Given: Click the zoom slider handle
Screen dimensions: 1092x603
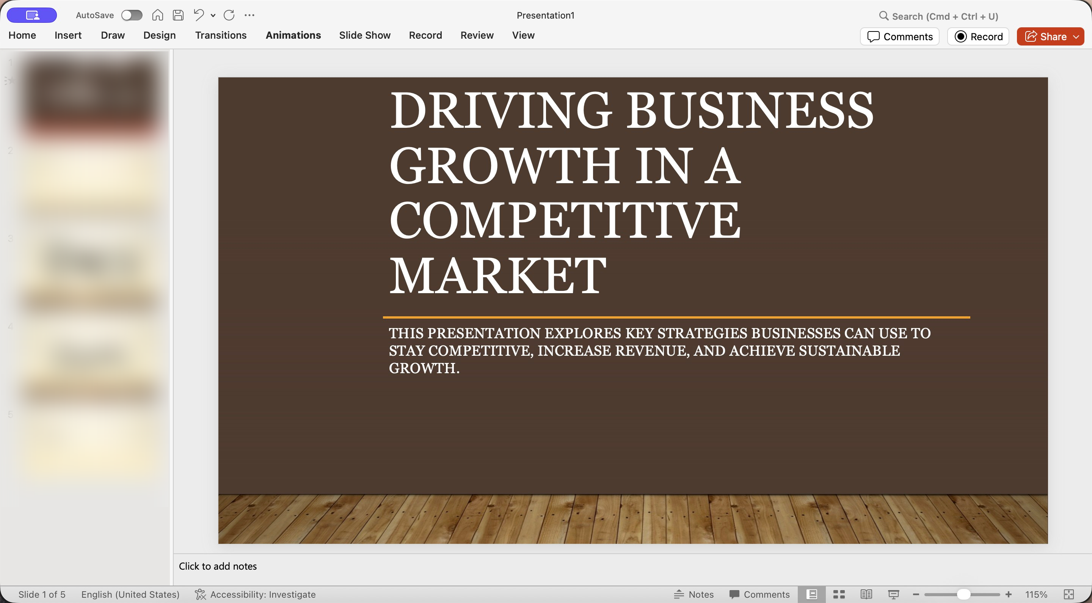Looking at the screenshot, I should pos(963,594).
